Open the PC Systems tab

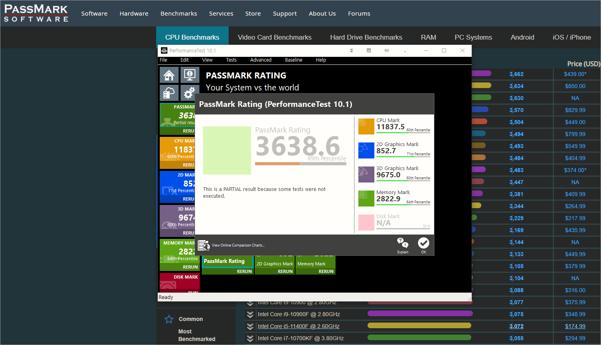(473, 37)
